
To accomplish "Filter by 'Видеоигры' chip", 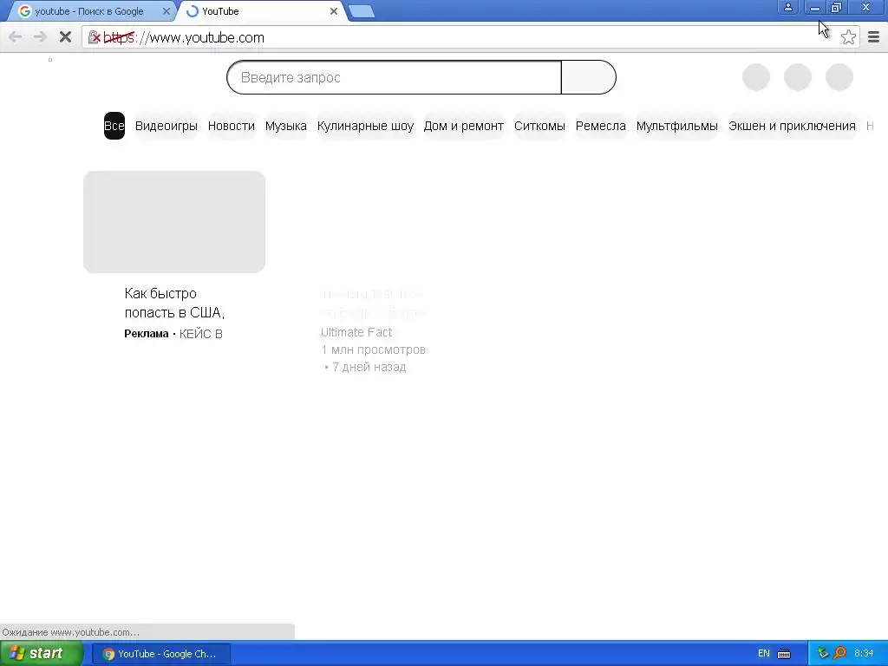I will click(166, 126).
